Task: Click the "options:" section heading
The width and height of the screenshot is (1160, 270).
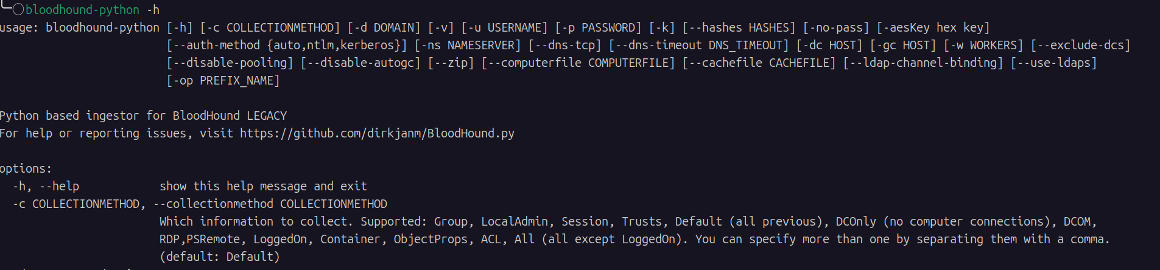Action: tap(26, 168)
